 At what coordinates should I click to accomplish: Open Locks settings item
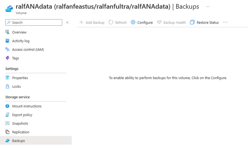click(16, 87)
